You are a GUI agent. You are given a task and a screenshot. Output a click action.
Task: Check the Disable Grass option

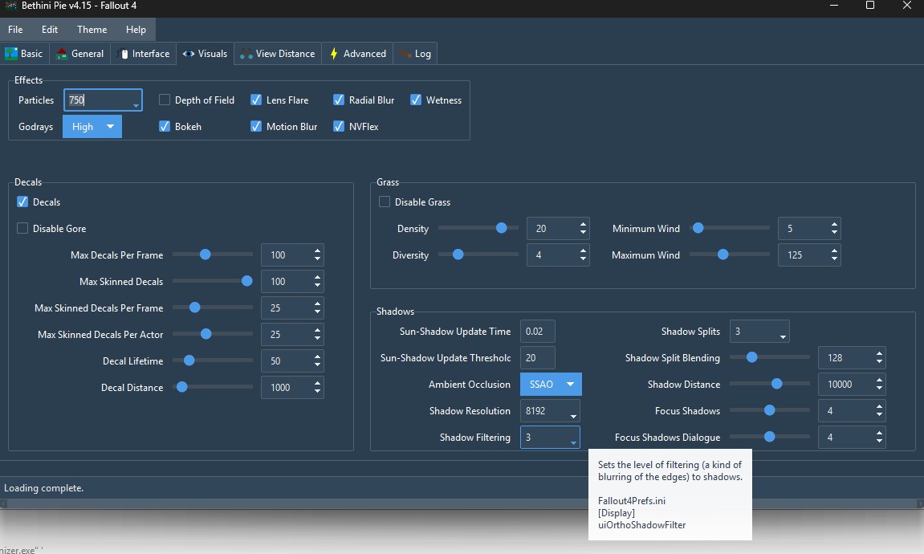pos(385,202)
